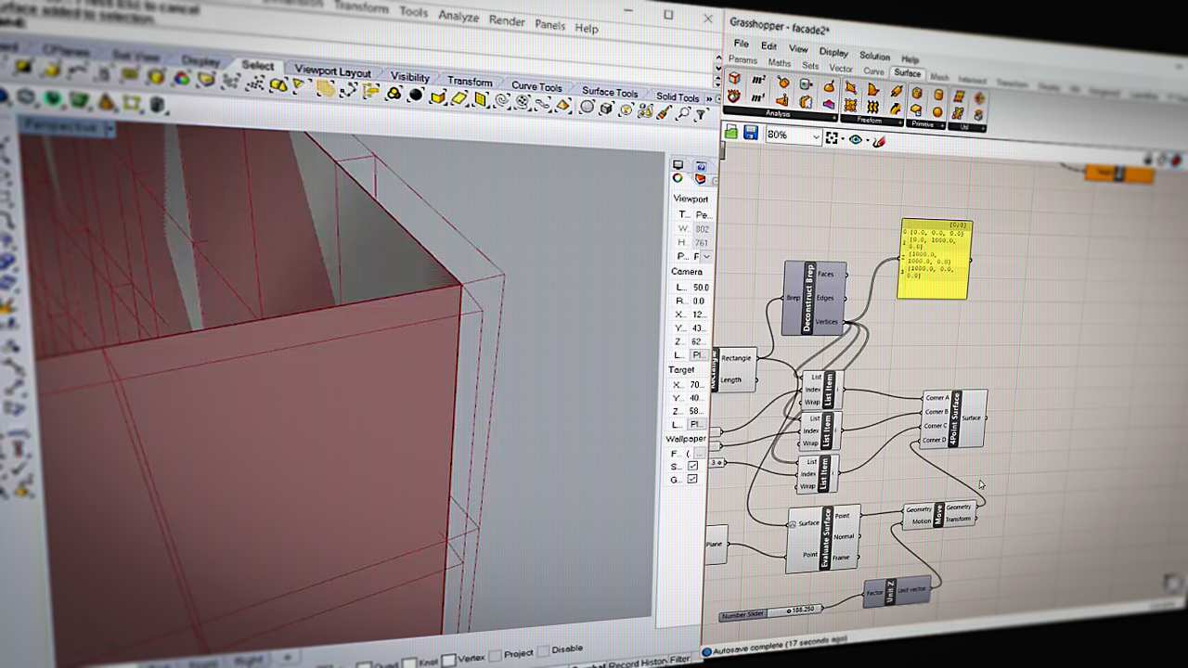Screen dimensions: 1188x668
Task: Click the zoom extents icon beside the zoom box
Action: coord(832,137)
